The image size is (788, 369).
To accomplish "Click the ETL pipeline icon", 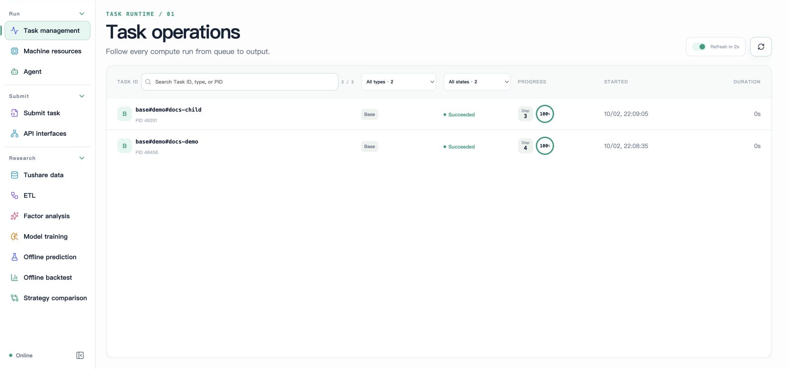I will (15, 195).
